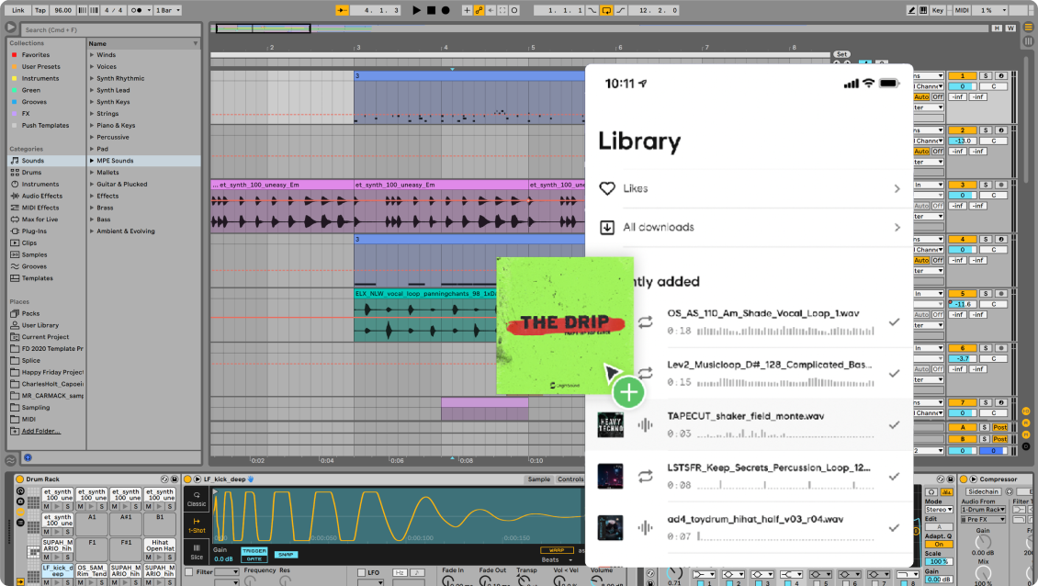Enable the LFO checkbox in Simpler
The image size is (1038, 586).
[x=361, y=572]
